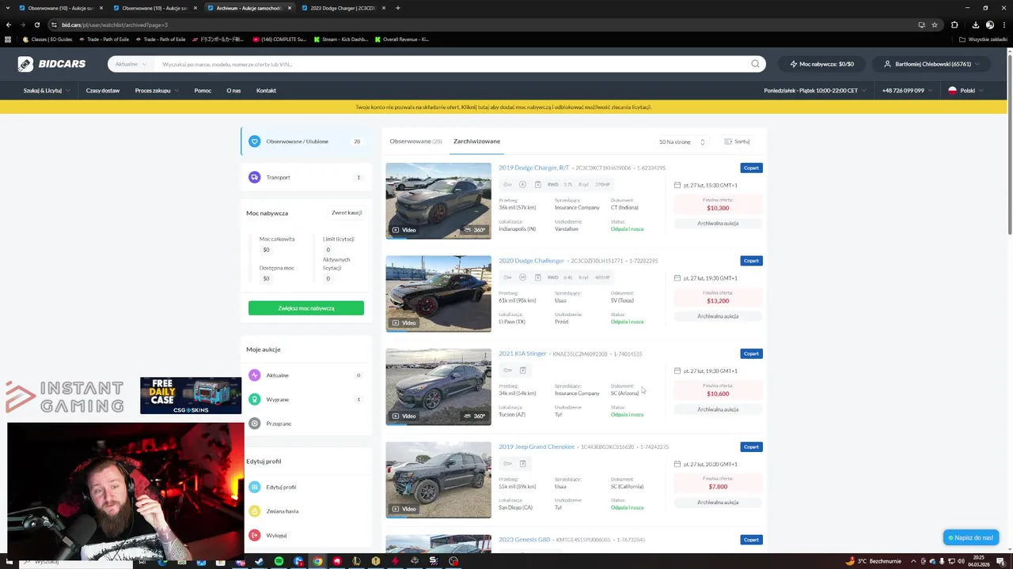This screenshot has height=569, width=1013.
Task: Expand the phone number +48 726 099 099 dropdown
Action: pos(907,91)
